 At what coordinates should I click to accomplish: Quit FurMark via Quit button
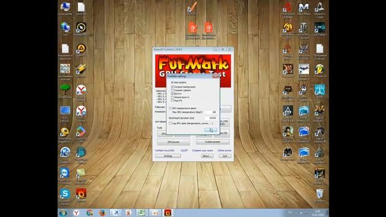pyautogui.click(x=225, y=156)
